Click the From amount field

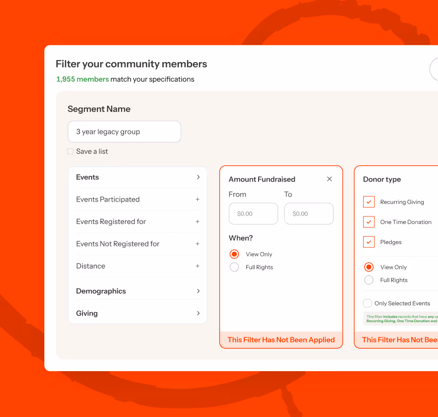(253, 214)
